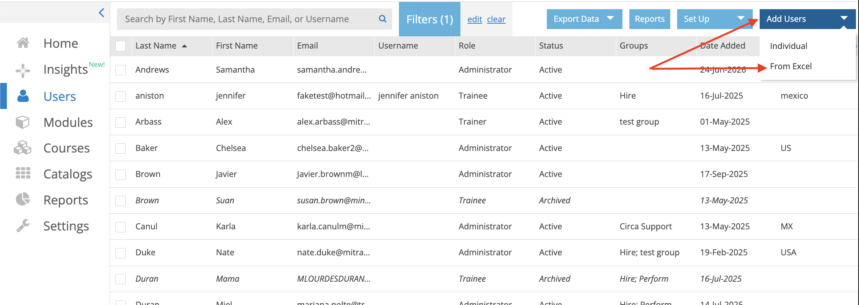Collapse sidebar with the left chevron
Viewport: 859px width, 305px height.
point(102,13)
